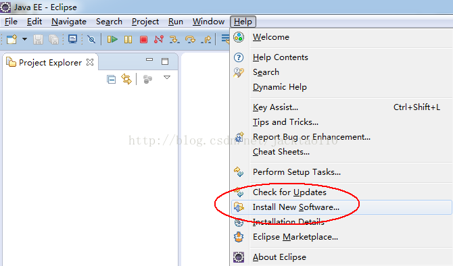
Task: Click the Save All toolbar icon
Action: [x=53, y=39]
